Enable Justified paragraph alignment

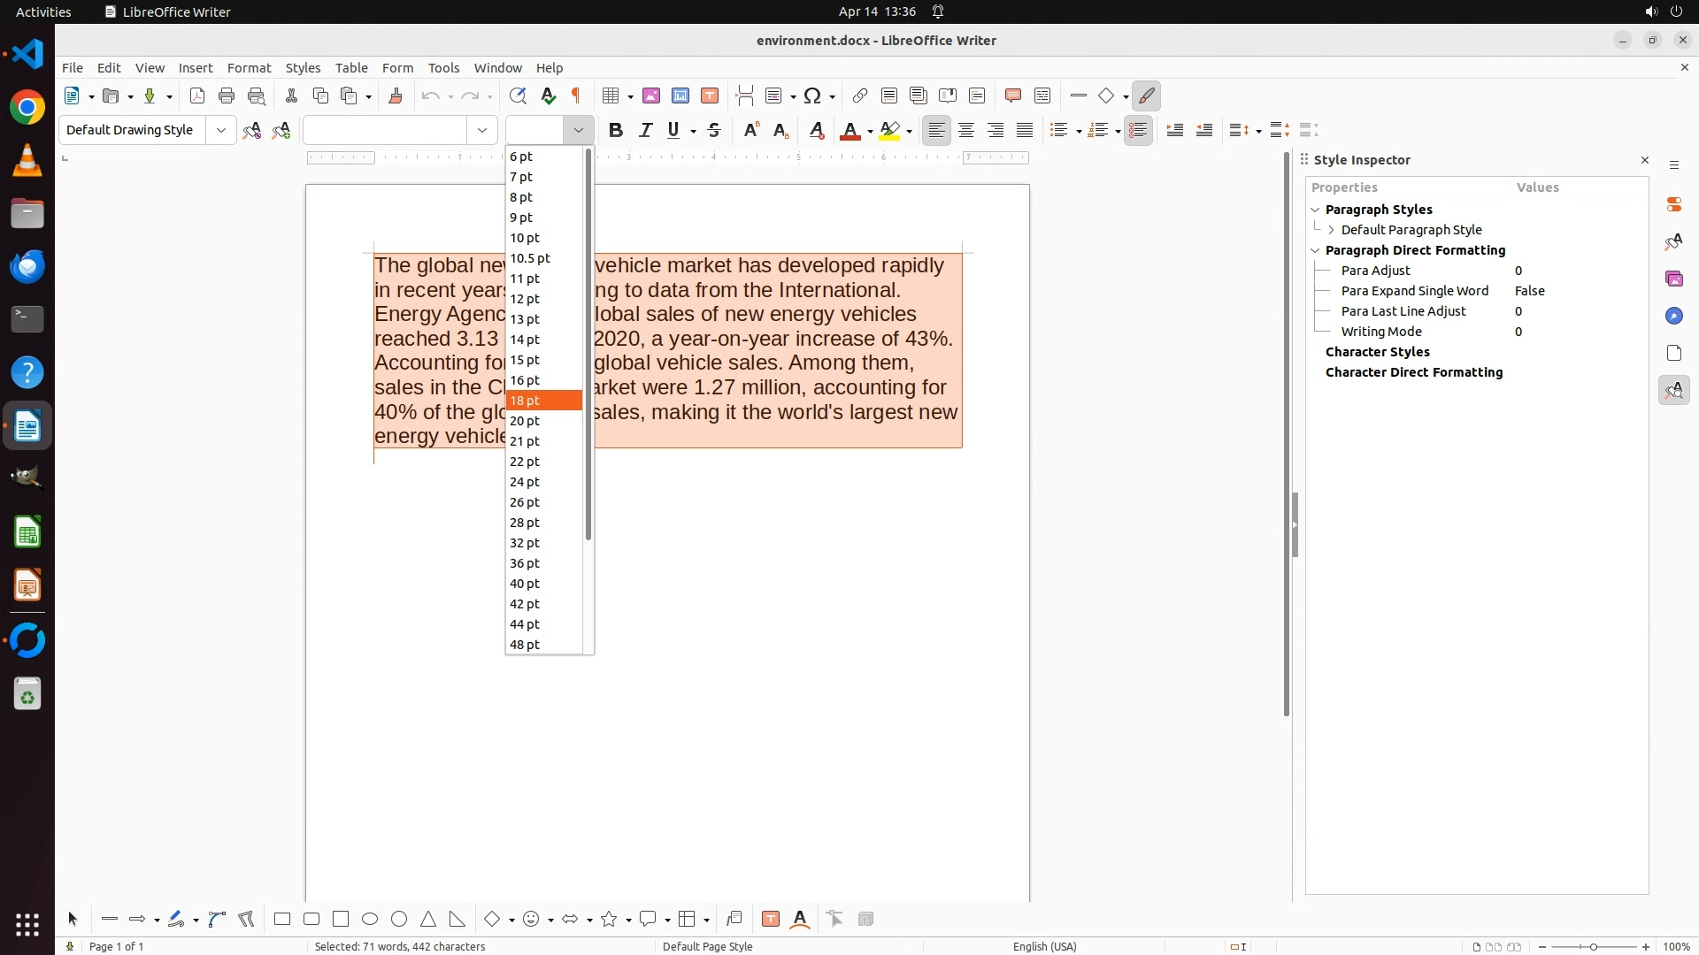1025,131
